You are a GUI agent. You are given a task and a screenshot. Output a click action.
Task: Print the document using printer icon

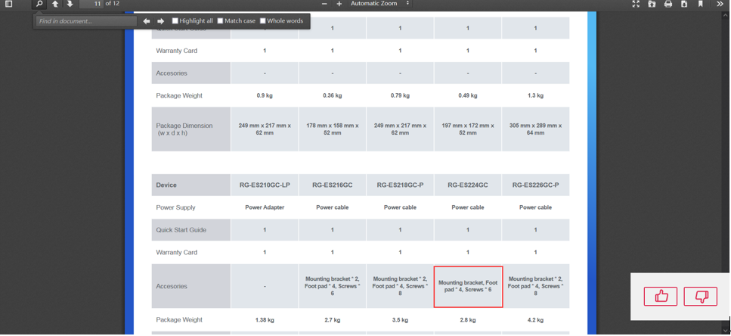pyautogui.click(x=668, y=4)
